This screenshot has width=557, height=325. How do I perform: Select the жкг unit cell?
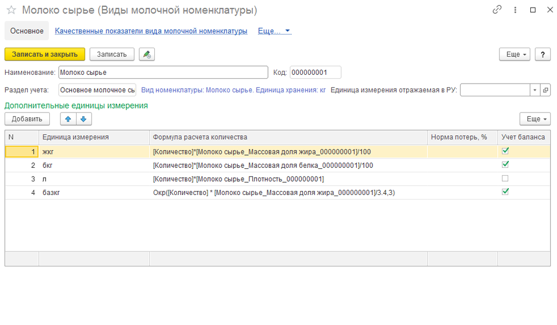coord(94,151)
